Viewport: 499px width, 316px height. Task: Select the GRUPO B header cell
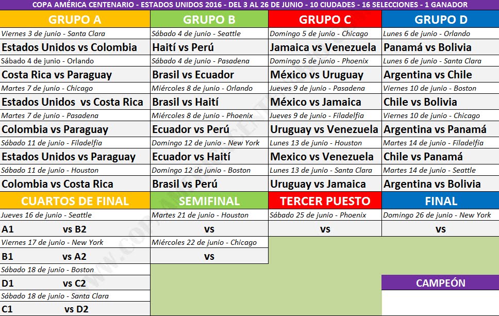[x=209, y=20]
